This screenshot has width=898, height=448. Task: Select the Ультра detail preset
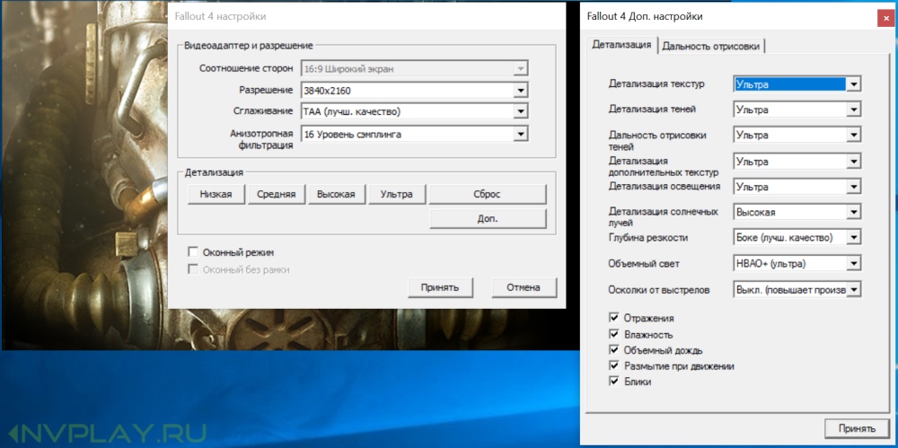point(397,194)
